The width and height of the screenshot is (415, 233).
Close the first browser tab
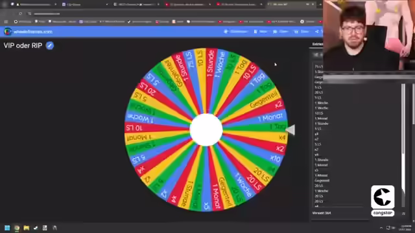tap(55, 5)
